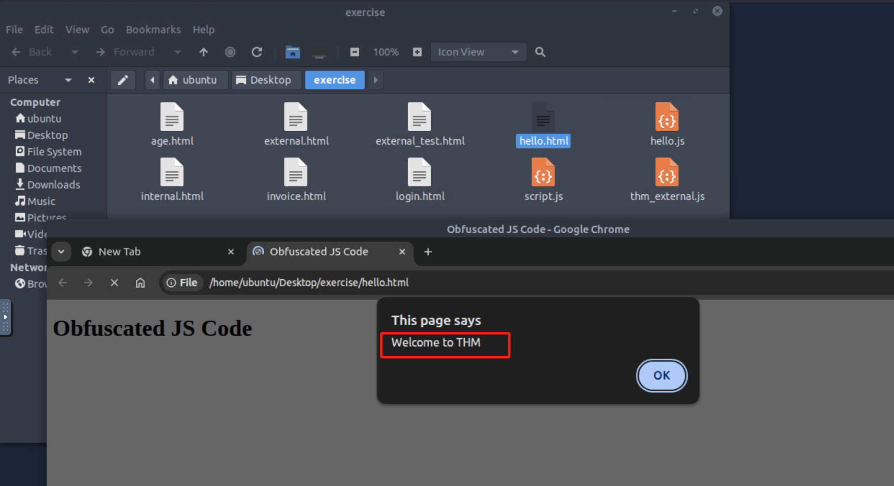The width and height of the screenshot is (894, 486).
Task: Open Downloads in Places sidebar
Action: 47,184
